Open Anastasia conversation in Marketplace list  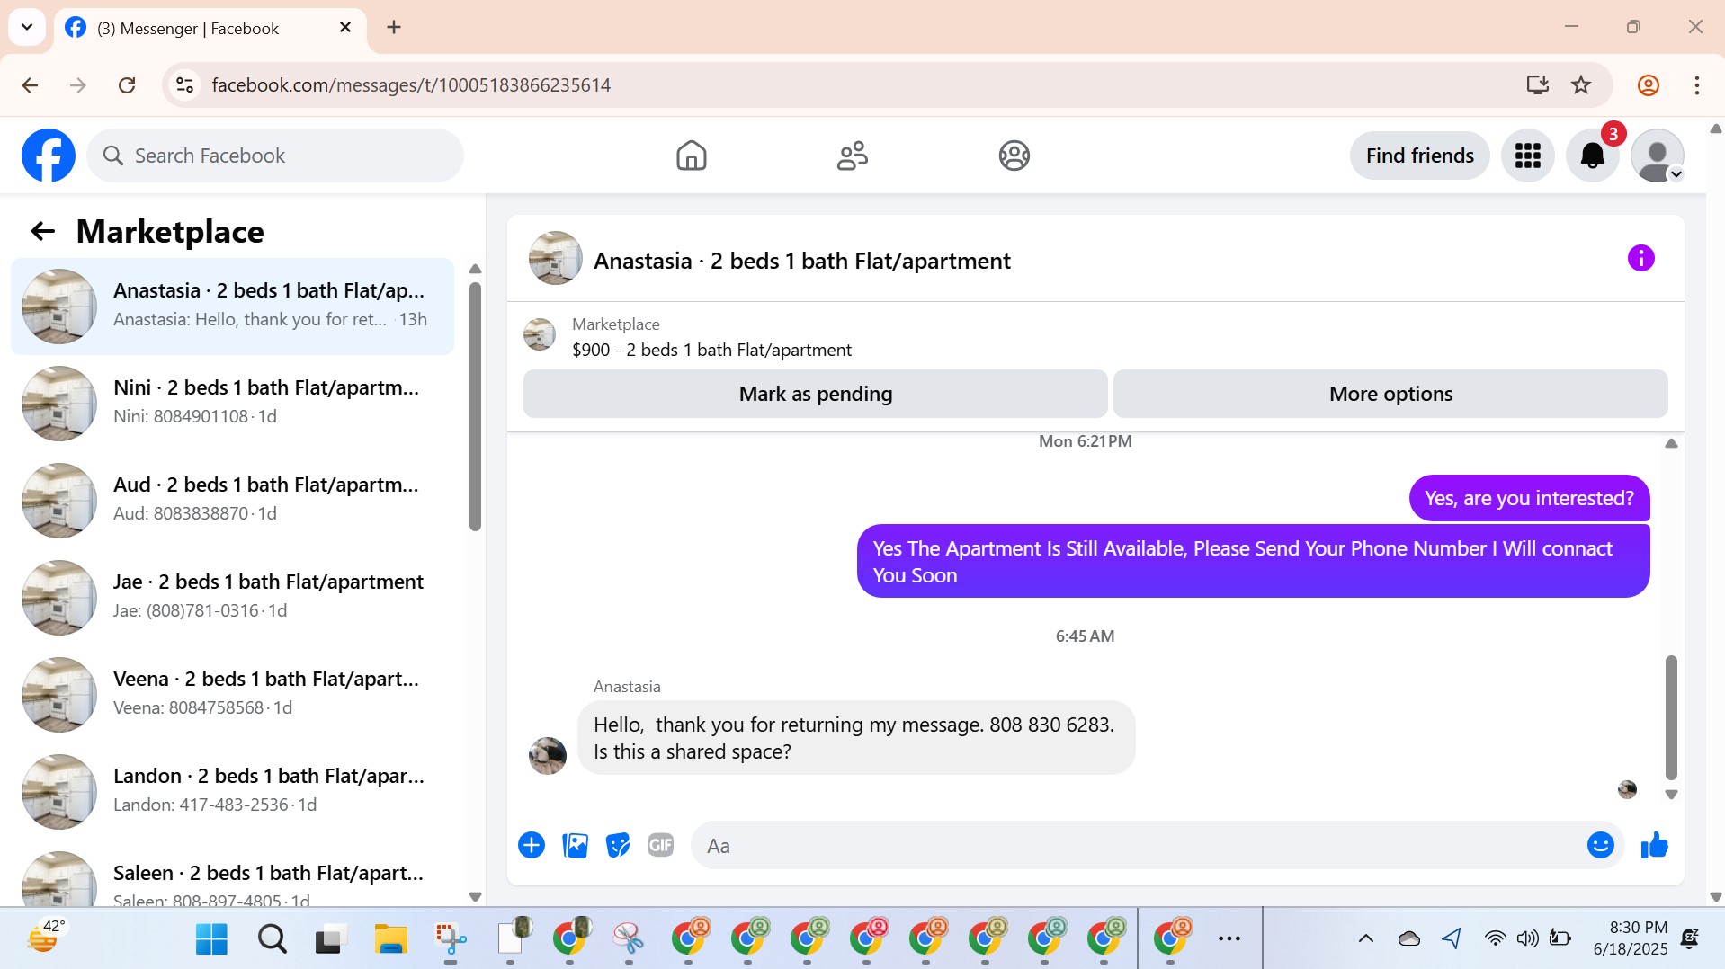[232, 307]
